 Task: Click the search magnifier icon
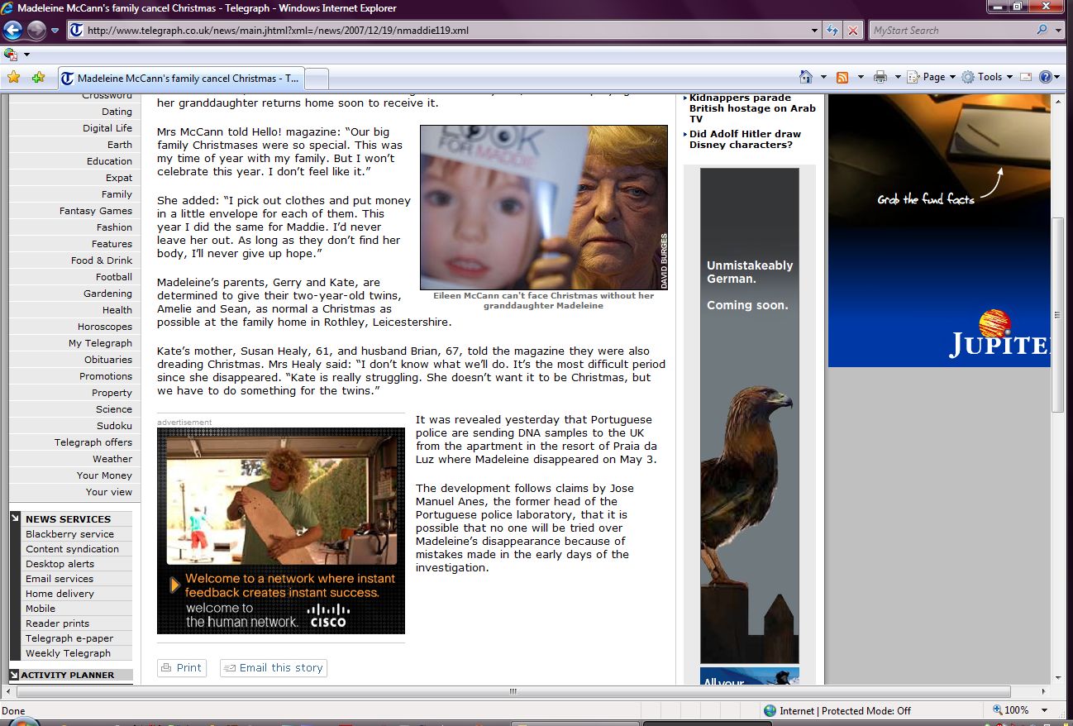pyautogui.click(x=1042, y=31)
